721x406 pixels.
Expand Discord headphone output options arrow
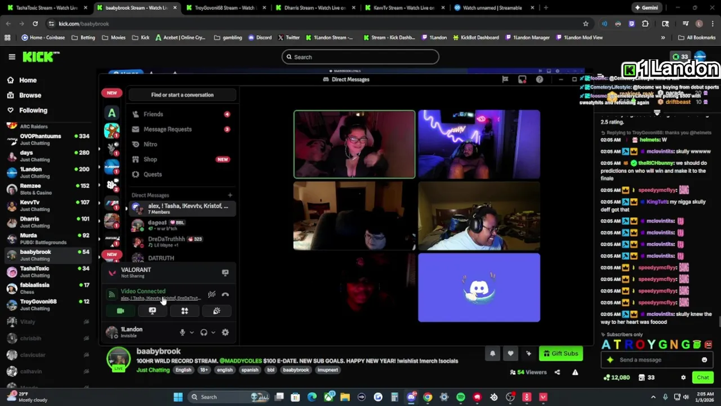coord(213,333)
